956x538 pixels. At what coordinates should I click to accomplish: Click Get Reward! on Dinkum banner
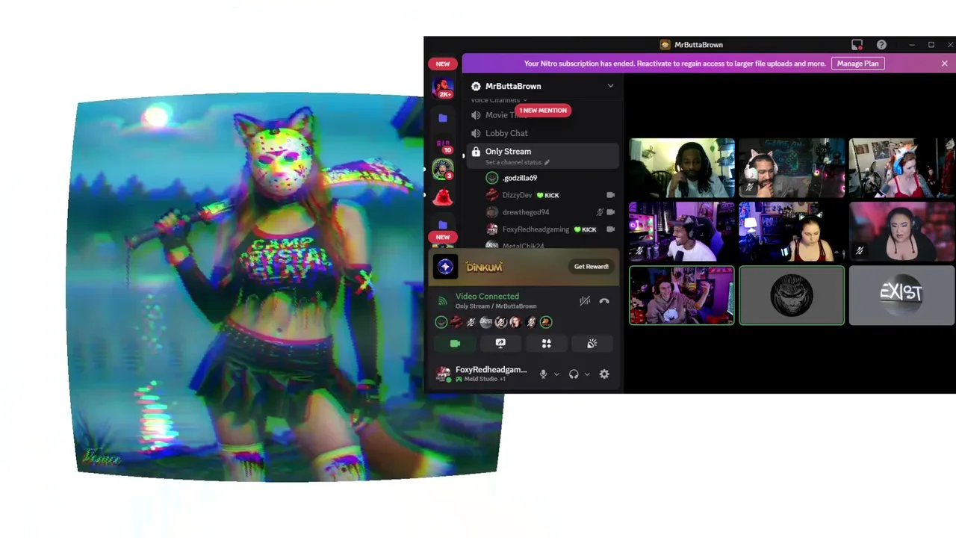(x=591, y=267)
